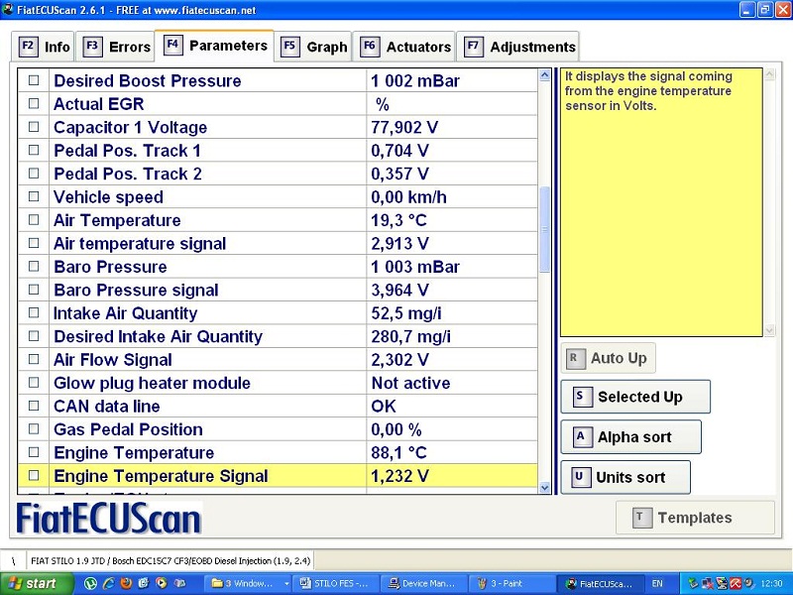Click the Auto Up button
793x595 pixels.
609,358
